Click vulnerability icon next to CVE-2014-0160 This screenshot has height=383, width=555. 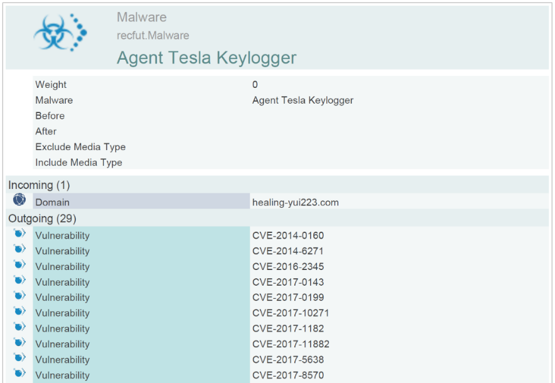[19, 234]
